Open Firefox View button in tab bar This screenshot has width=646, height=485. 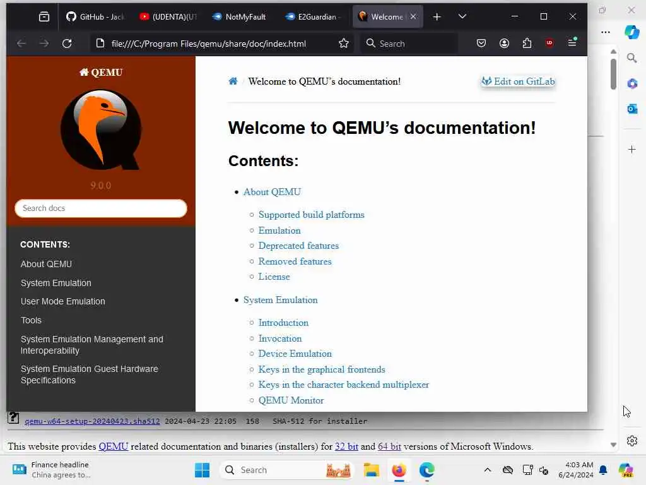coord(44,17)
